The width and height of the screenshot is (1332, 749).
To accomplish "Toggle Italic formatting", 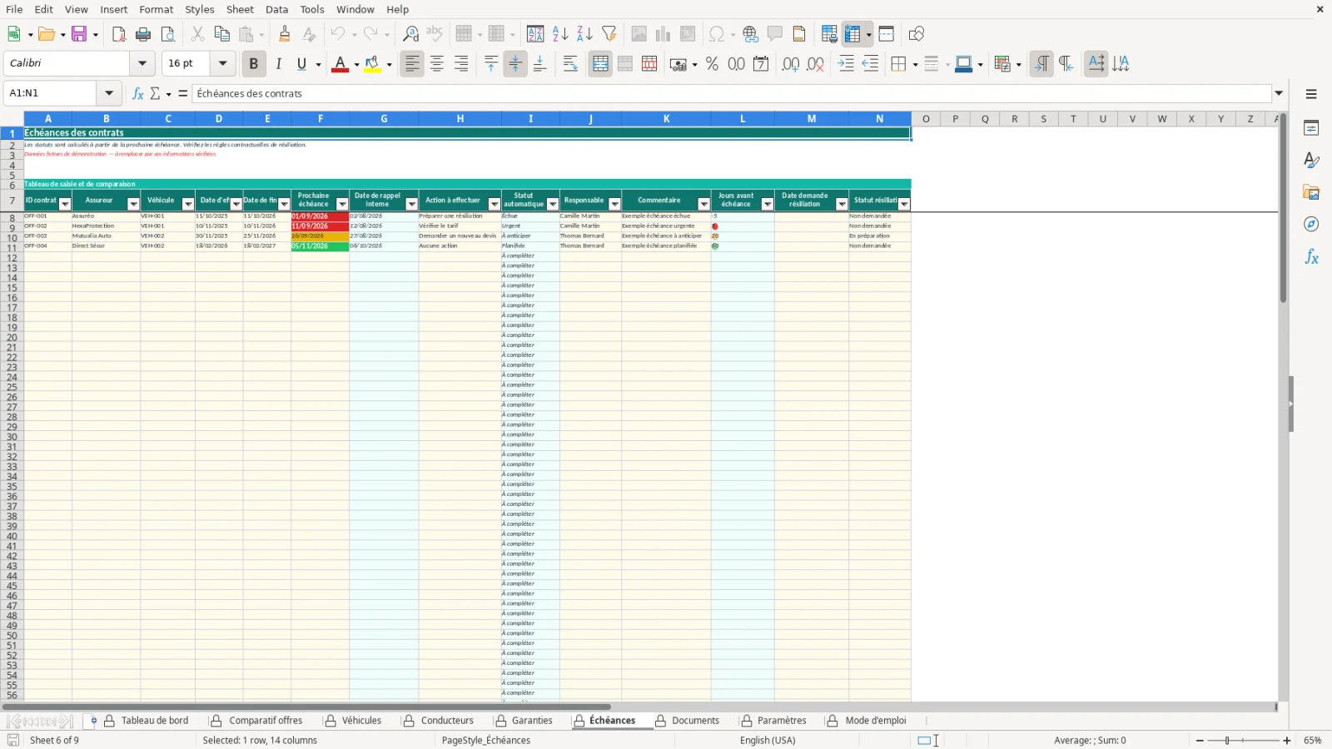I will (278, 64).
